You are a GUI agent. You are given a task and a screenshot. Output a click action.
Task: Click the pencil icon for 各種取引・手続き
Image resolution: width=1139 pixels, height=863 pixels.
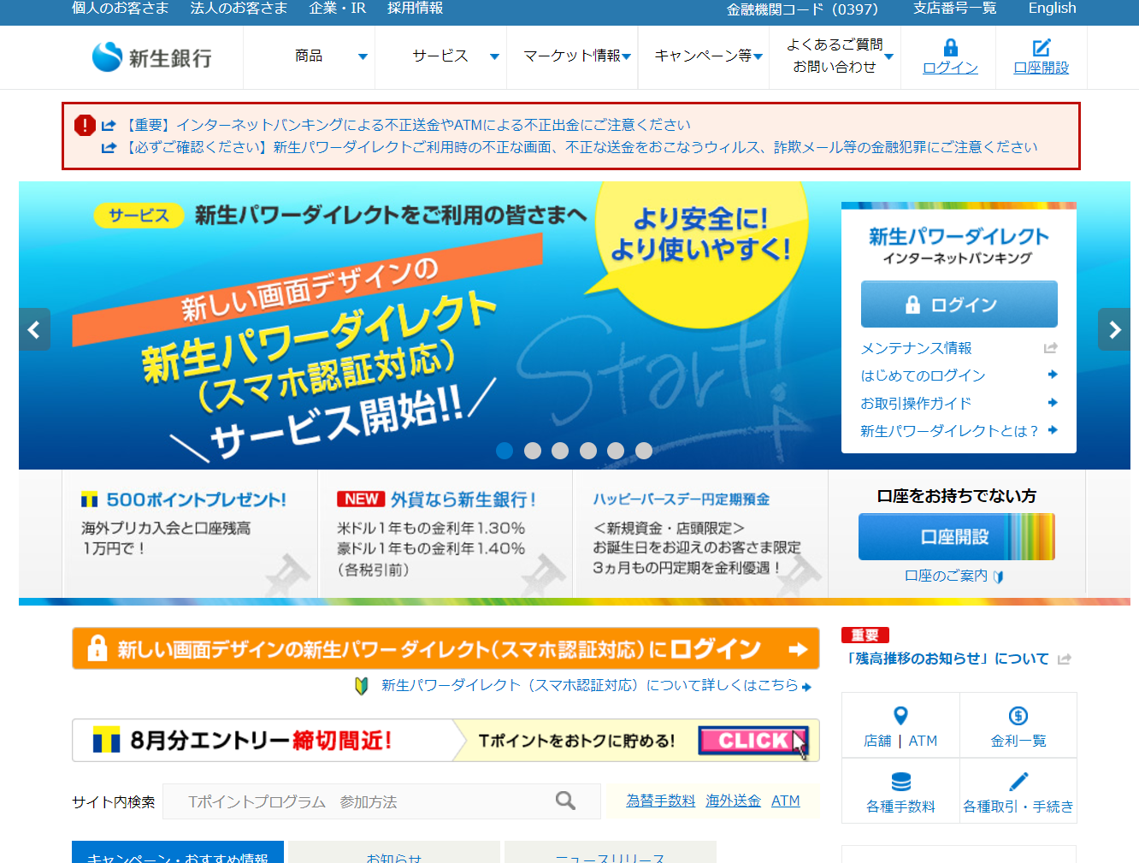tap(1018, 782)
